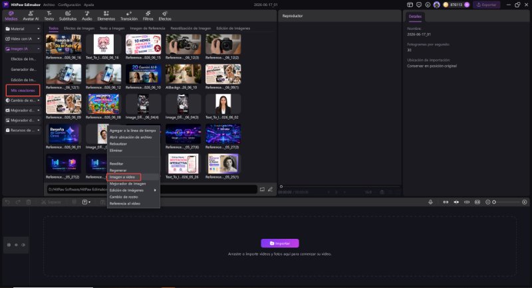
Task: Expand the Recursos de sidebar section
Action: point(23,130)
